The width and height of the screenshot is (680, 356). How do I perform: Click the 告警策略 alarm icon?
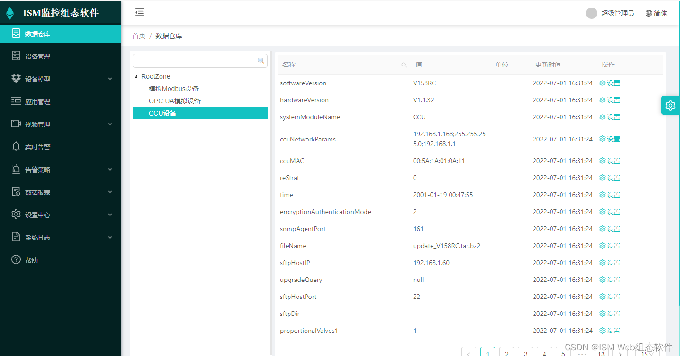[16, 169]
